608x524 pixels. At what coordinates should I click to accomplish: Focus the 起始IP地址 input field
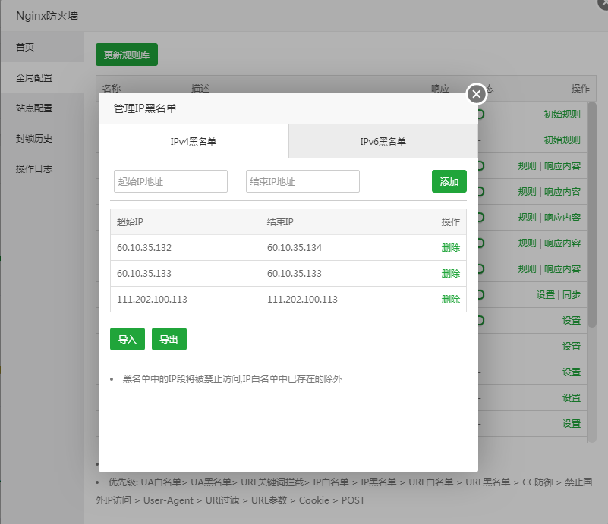pyautogui.click(x=171, y=181)
